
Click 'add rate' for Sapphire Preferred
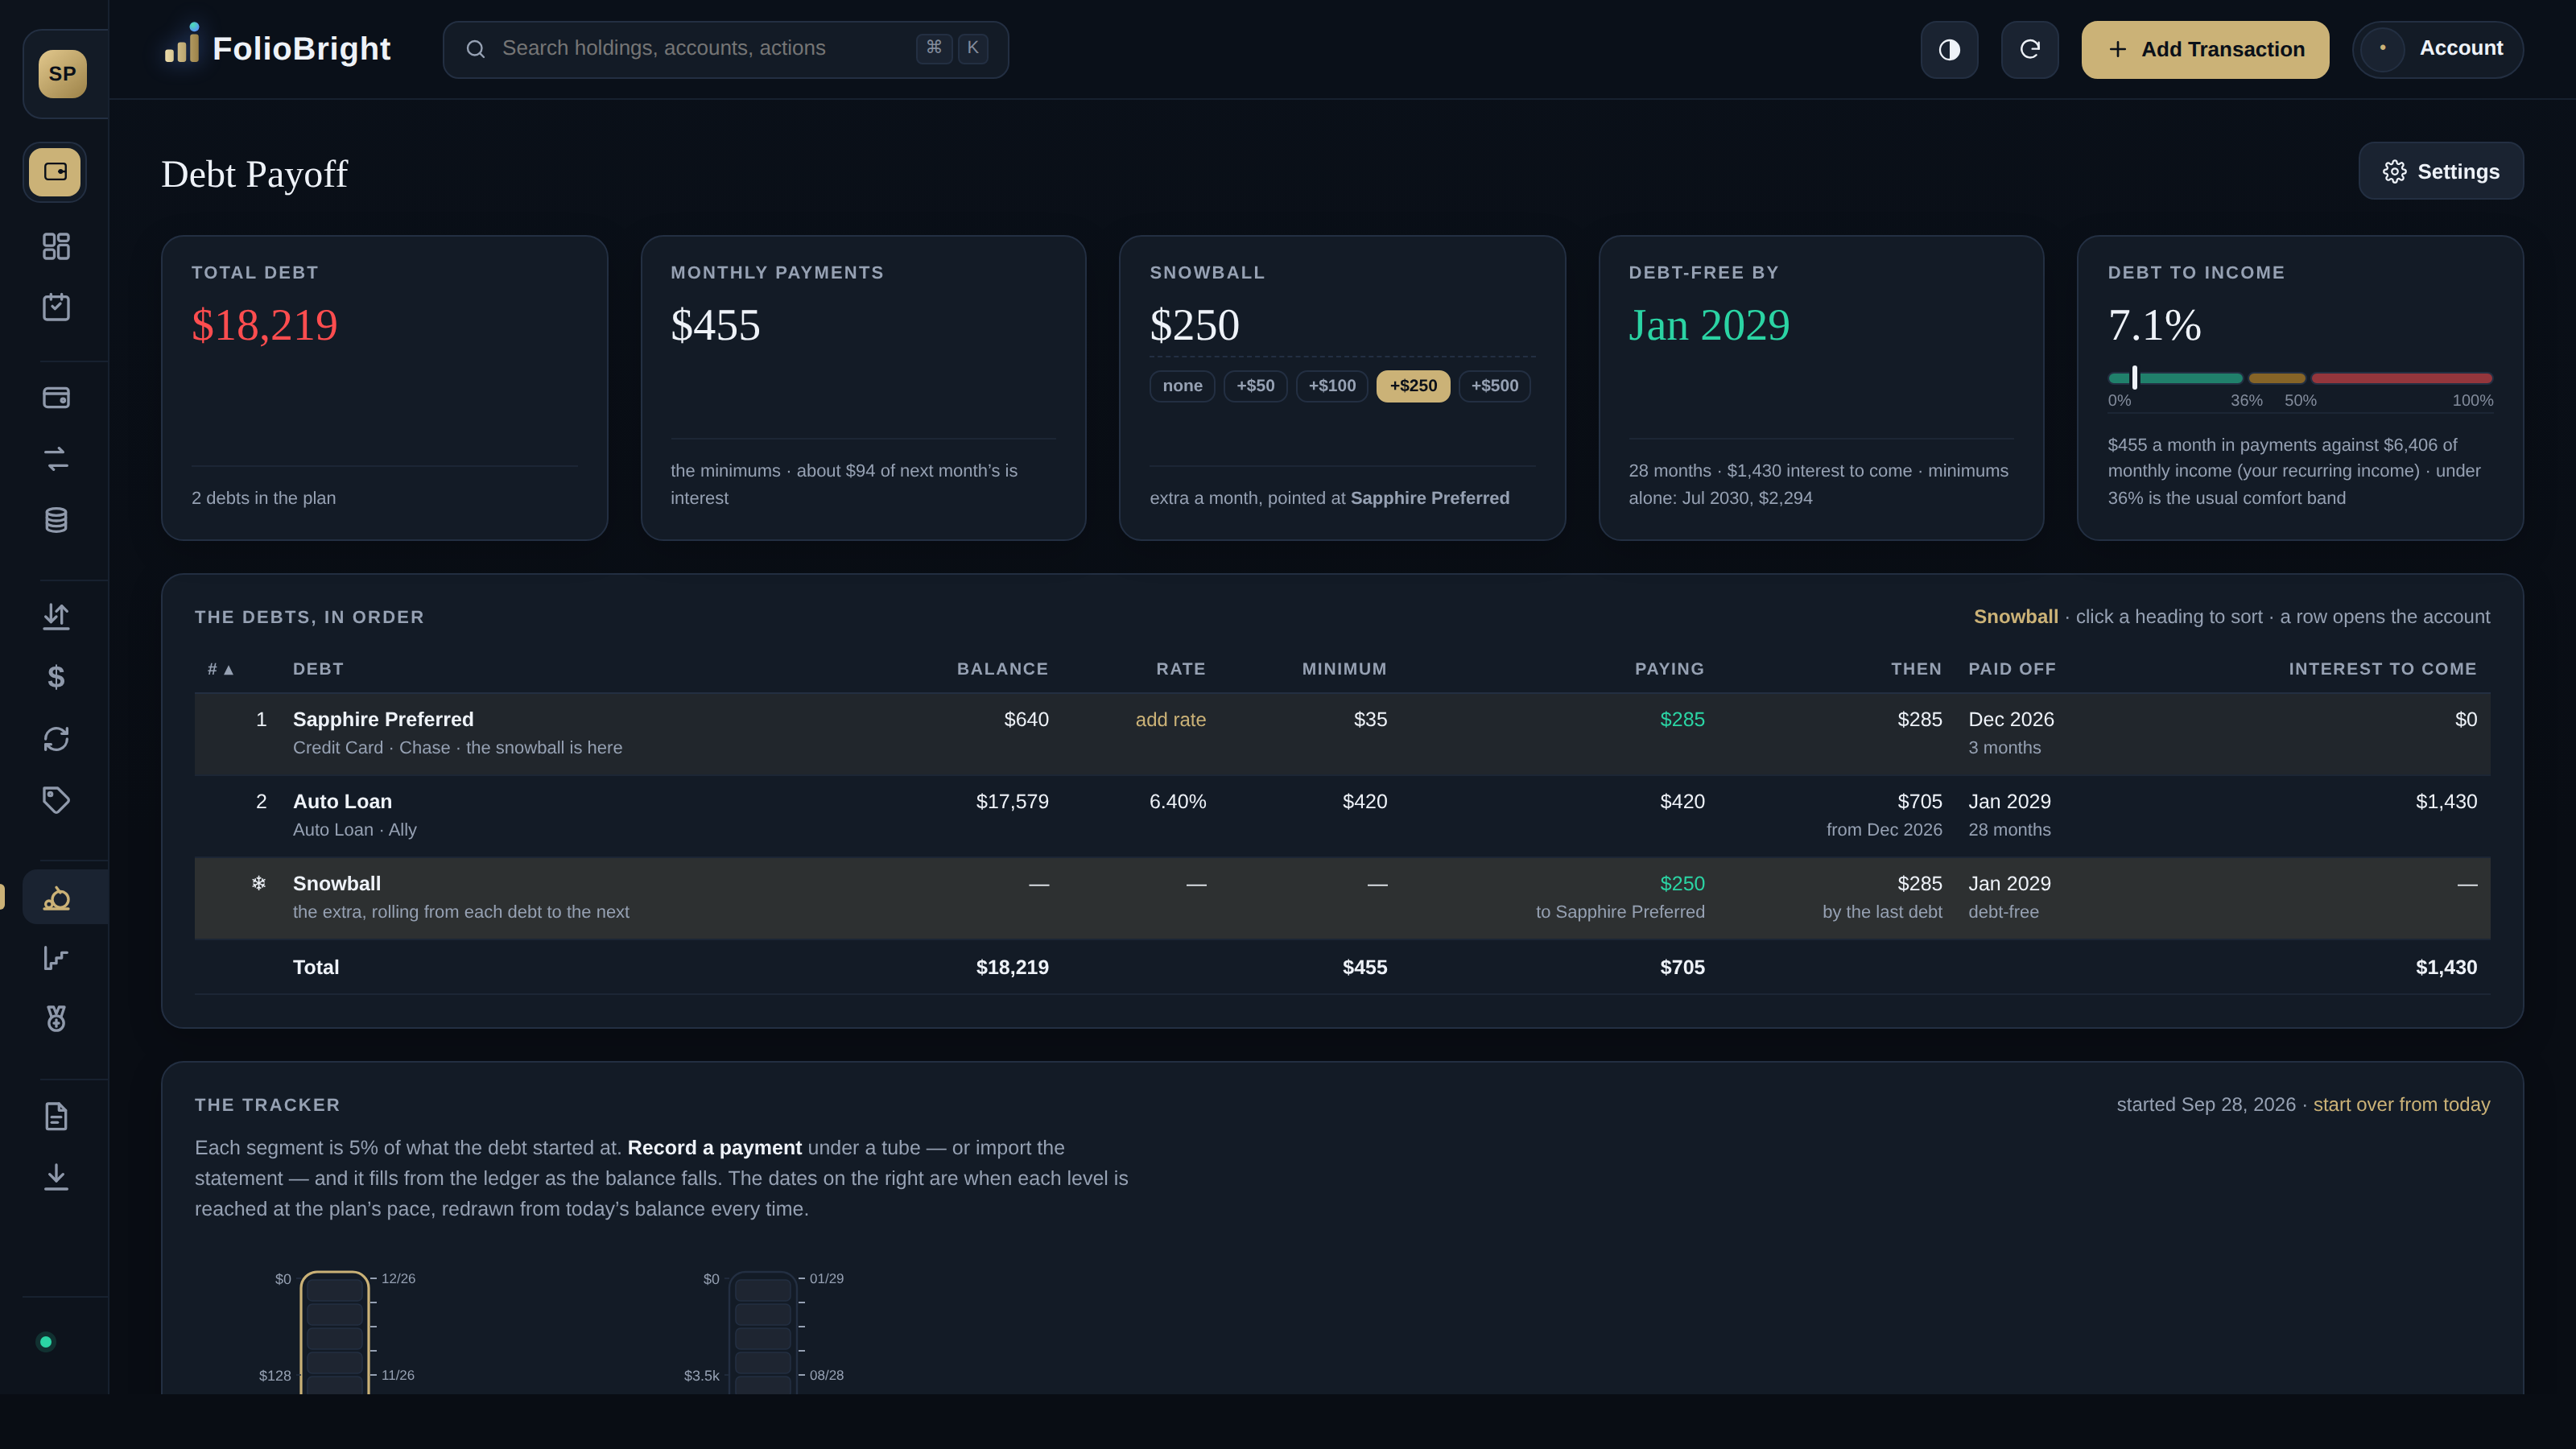tap(1170, 720)
